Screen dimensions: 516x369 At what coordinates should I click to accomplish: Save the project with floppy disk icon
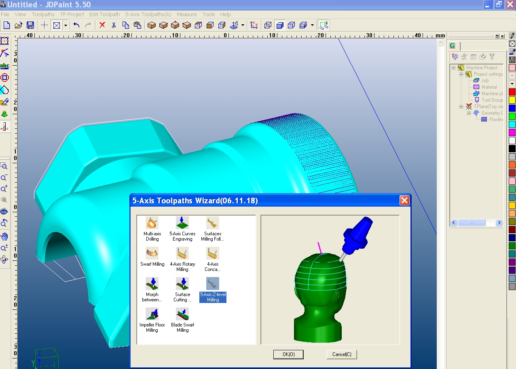click(30, 25)
